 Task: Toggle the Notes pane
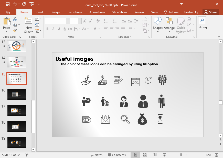tap(97, 155)
